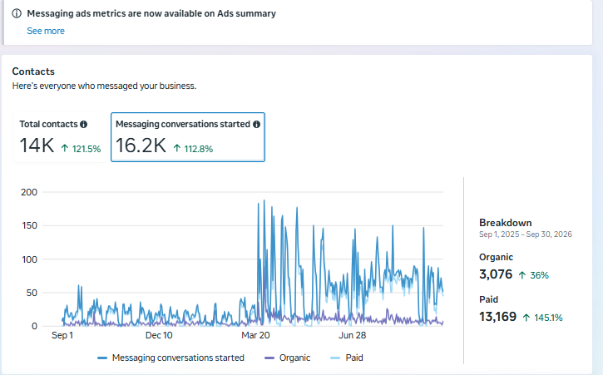Click the Sep 1, 2025 – Sep 30, 2026 date range
Image resolution: width=603 pixels, height=375 pixels.
click(x=526, y=234)
